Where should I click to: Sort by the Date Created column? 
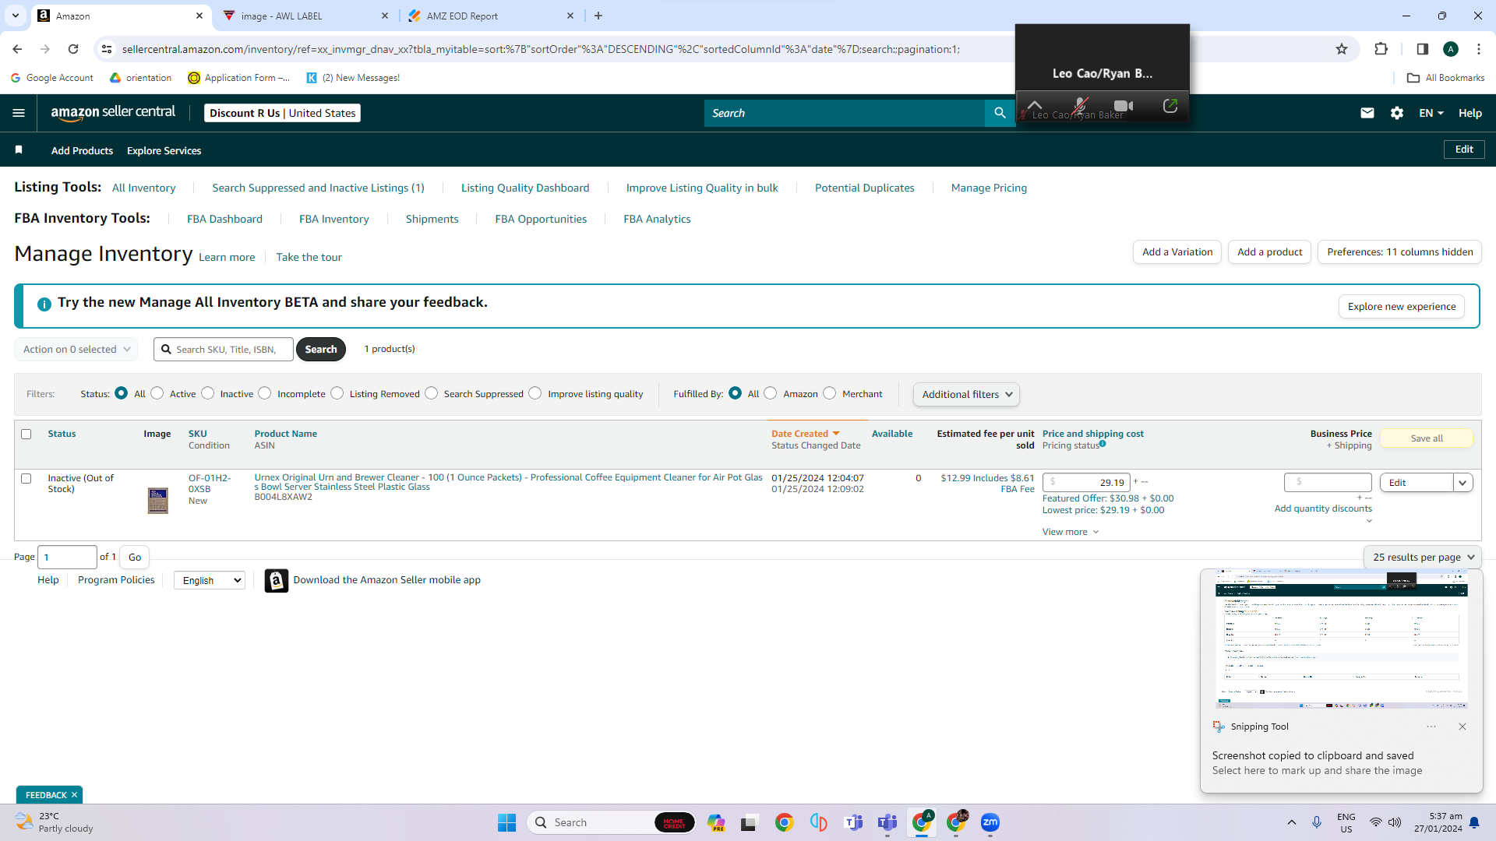point(806,434)
